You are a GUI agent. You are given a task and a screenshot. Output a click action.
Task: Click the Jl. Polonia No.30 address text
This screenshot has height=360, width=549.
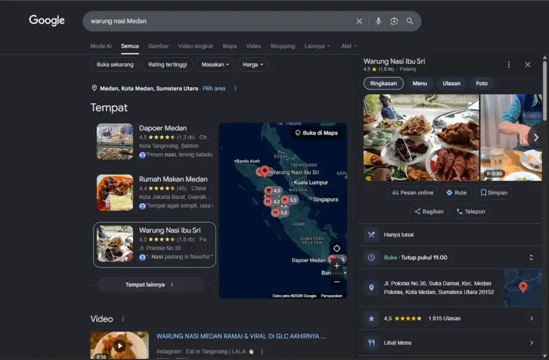(x=439, y=288)
